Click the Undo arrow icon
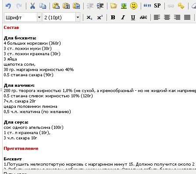The width and height of the screenshot is (196, 174). [x=8, y=6]
